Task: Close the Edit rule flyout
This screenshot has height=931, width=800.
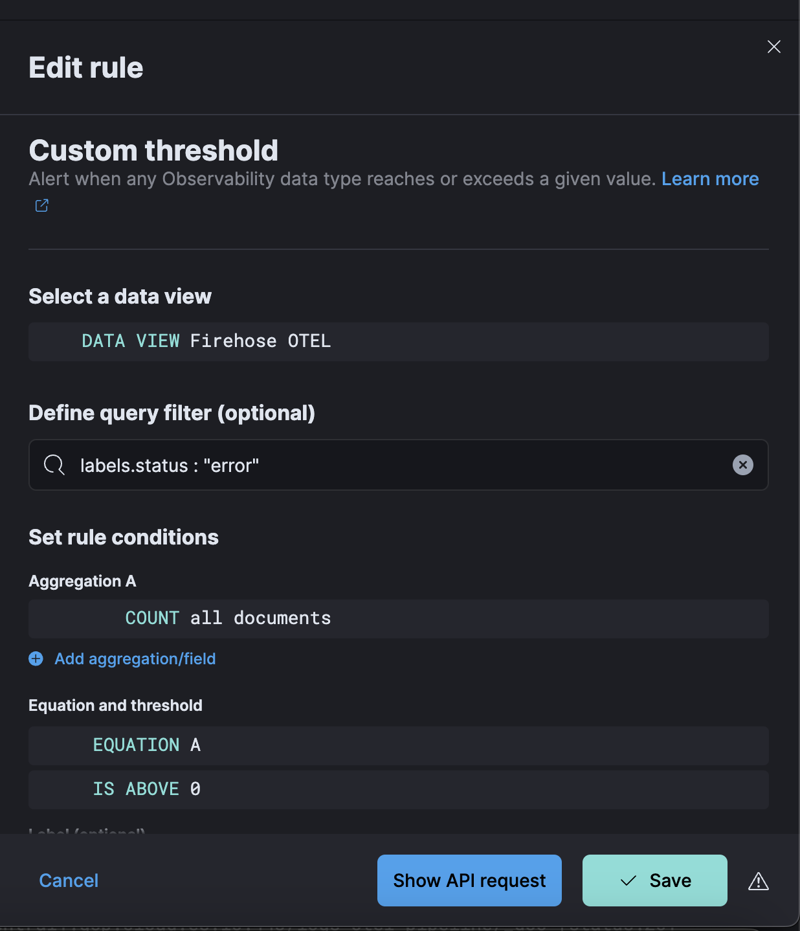Action: pos(773,47)
